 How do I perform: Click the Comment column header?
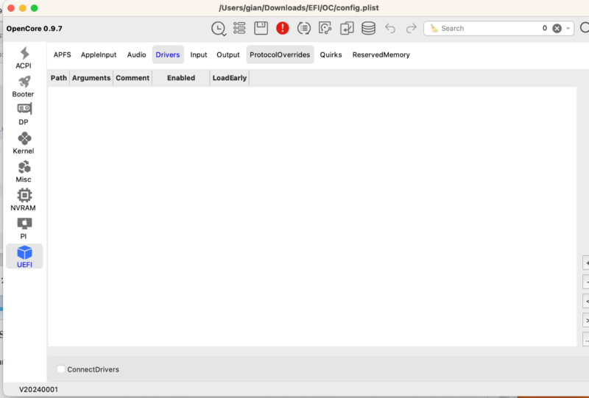coord(133,78)
